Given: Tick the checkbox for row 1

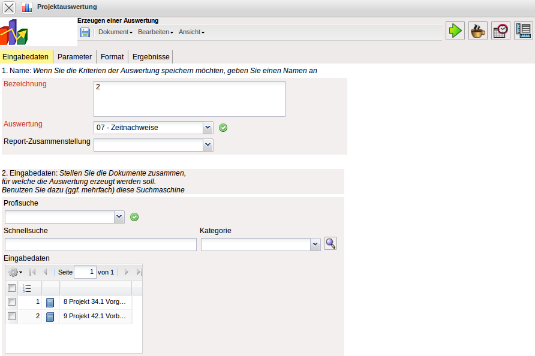Looking at the screenshot, I should (11, 301).
